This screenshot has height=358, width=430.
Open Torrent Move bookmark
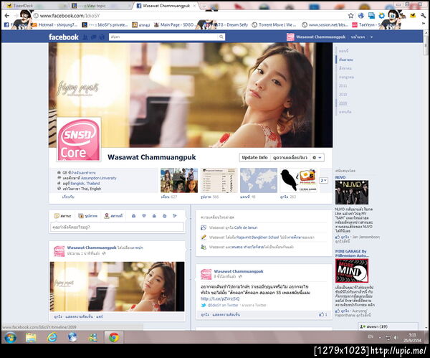click(274, 24)
